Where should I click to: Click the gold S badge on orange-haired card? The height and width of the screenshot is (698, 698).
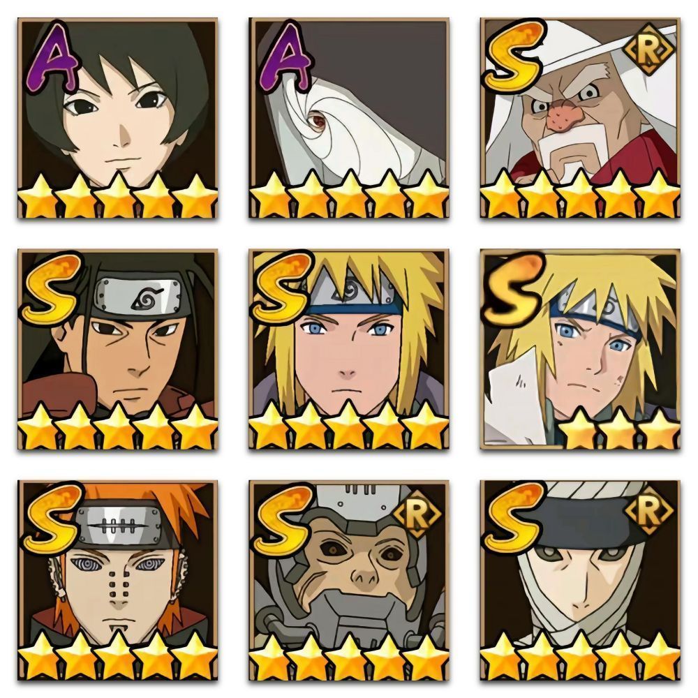[x=52, y=516]
